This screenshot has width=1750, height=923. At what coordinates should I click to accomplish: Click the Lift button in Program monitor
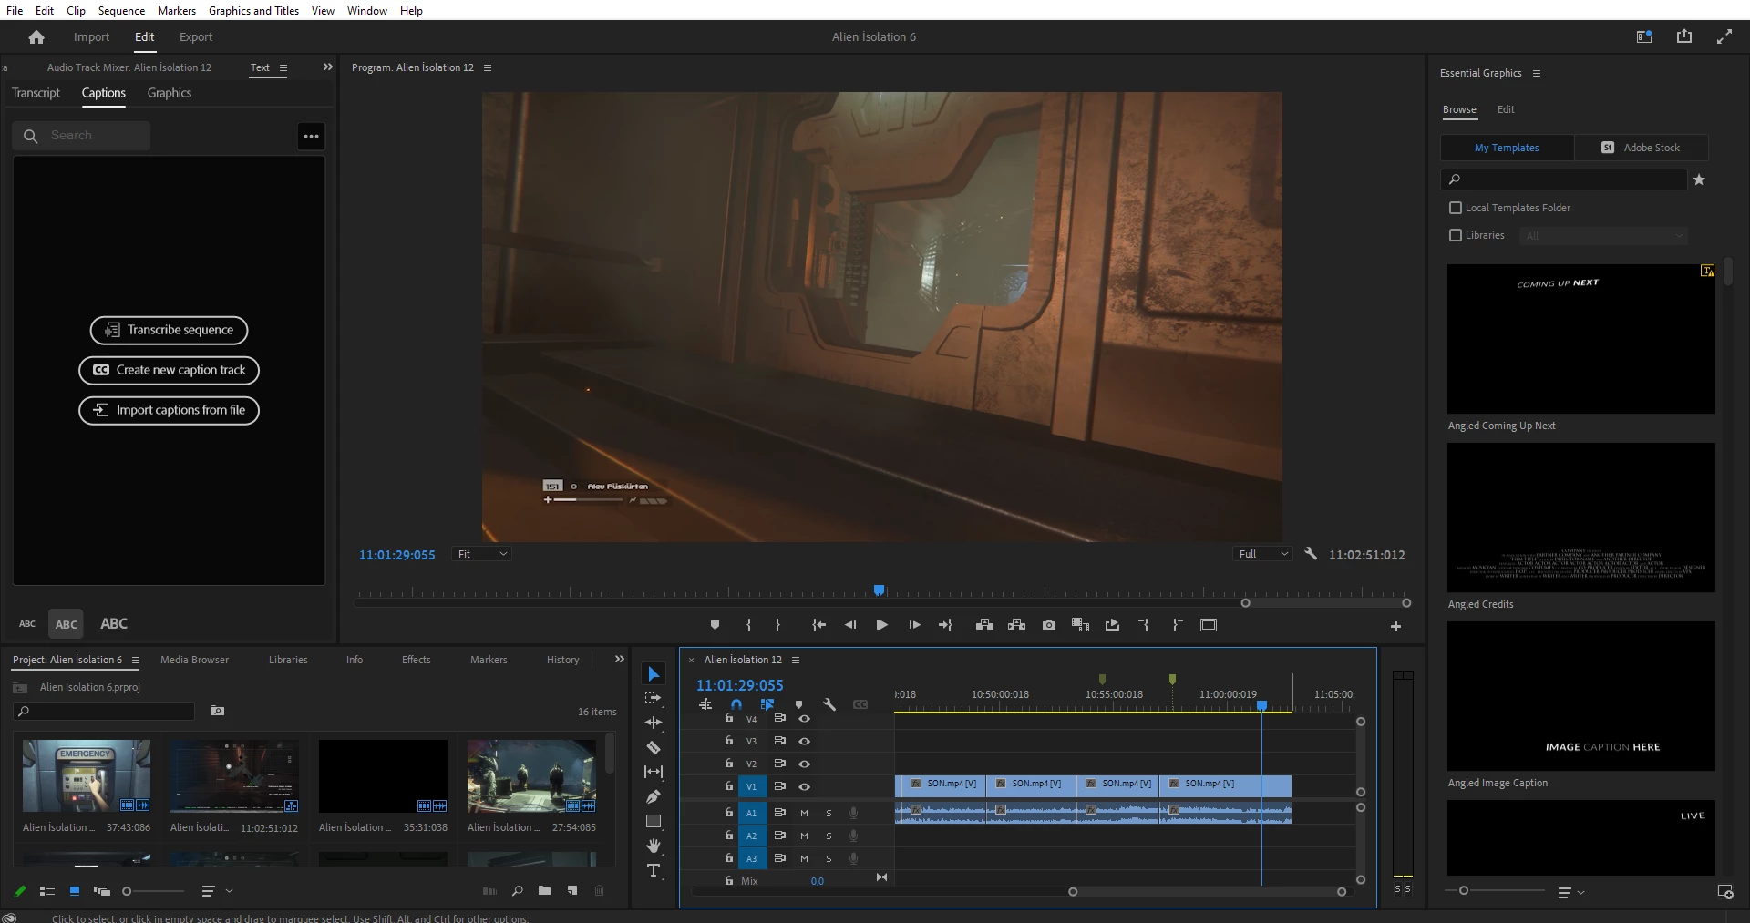(984, 625)
